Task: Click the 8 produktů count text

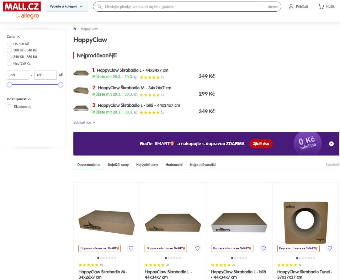Action: pyautogui.click(x=332, y=165)
